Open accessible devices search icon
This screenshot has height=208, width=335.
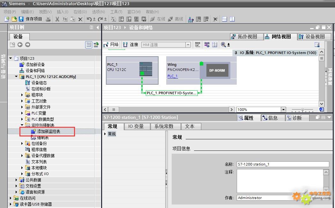pyautogui.click(x=191, y=19)
